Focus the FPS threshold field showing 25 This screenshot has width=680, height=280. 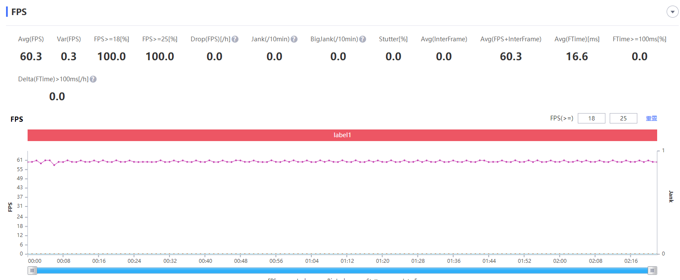(x=623, y=118)
